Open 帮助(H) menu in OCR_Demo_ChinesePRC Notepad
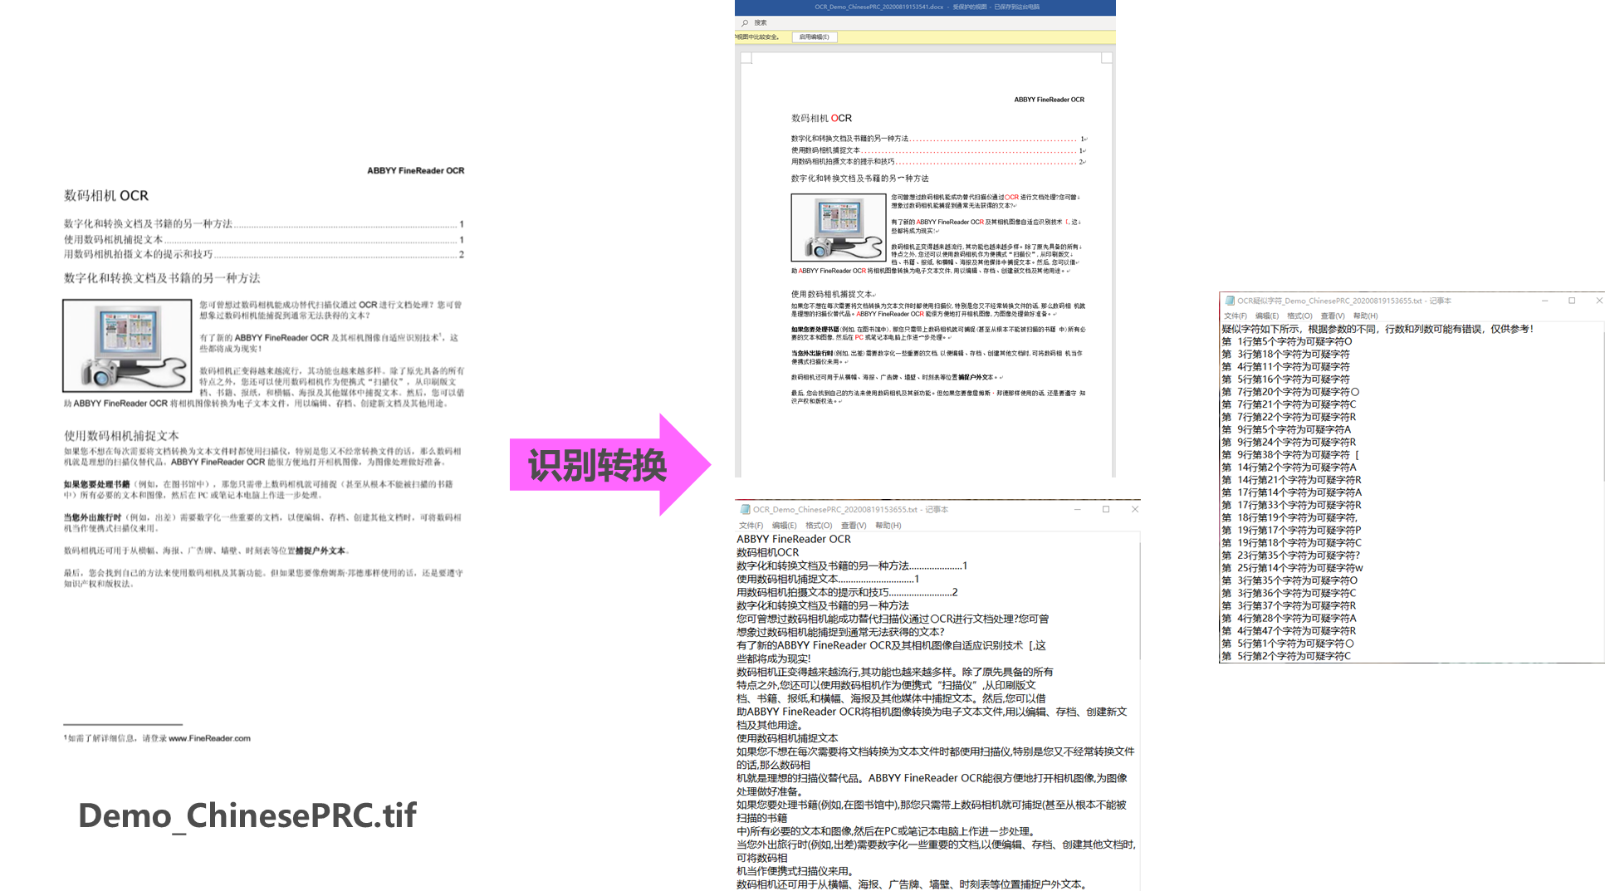This screenshot has height=891, width=1605. (888, 525)
